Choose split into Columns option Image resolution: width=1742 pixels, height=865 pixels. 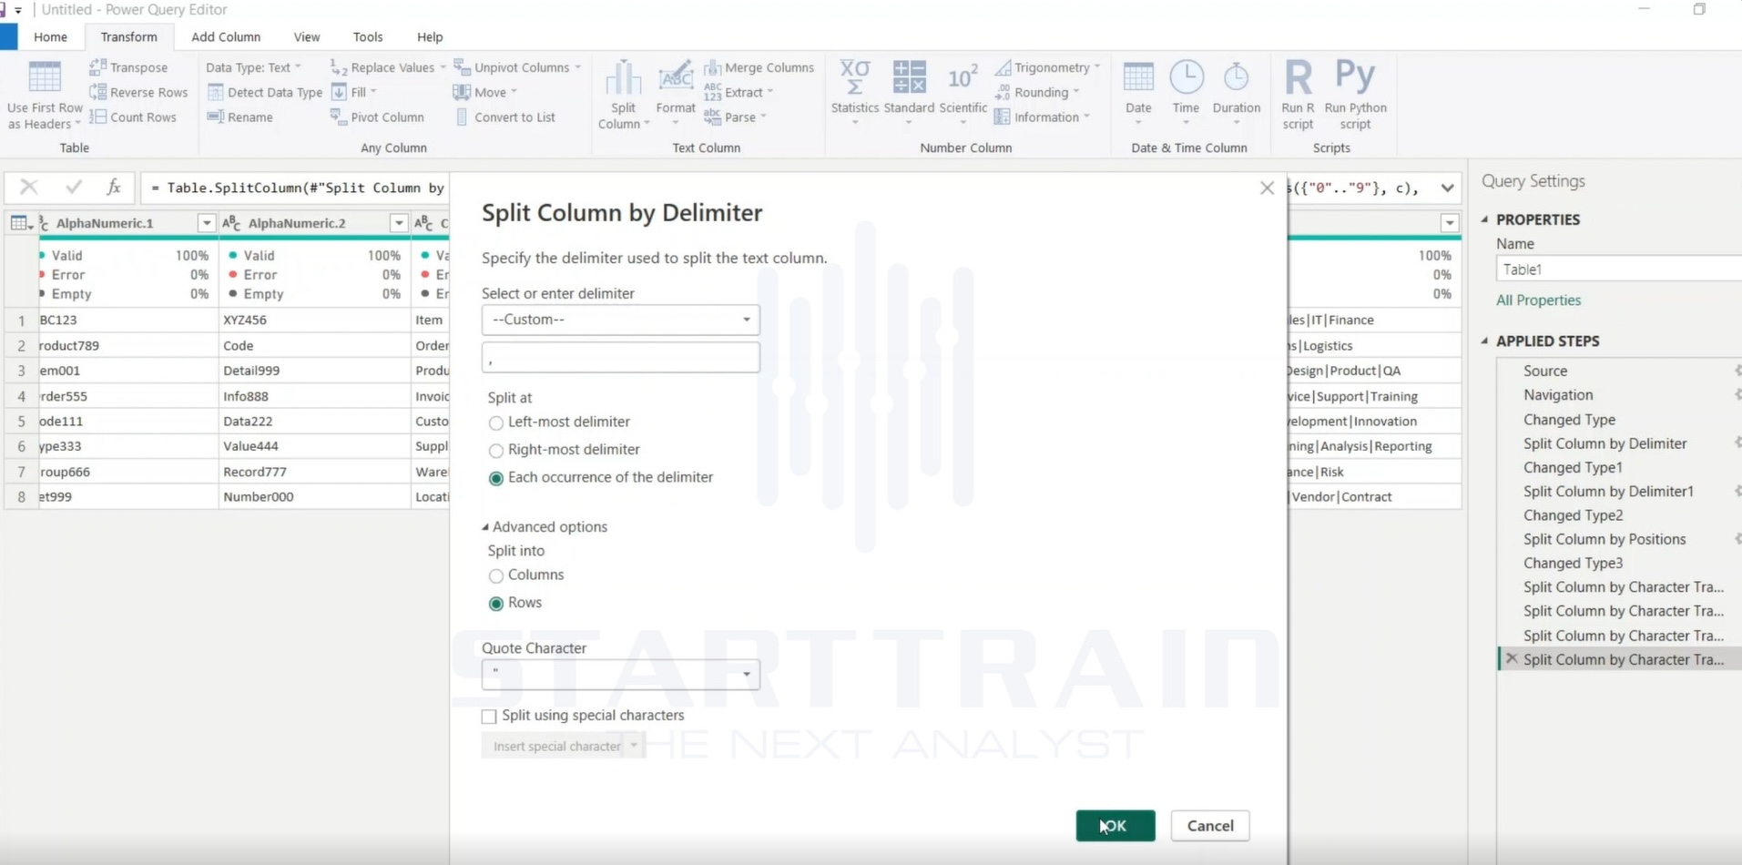tap(496, 576)
